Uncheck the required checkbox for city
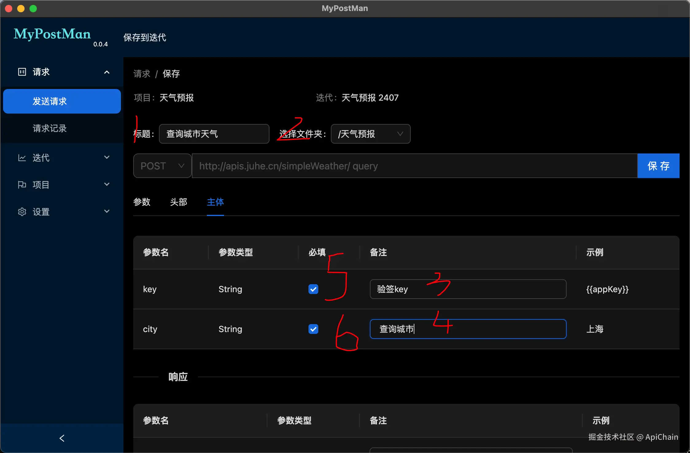This screenshot has width=690, height=453. click(313, 329)
